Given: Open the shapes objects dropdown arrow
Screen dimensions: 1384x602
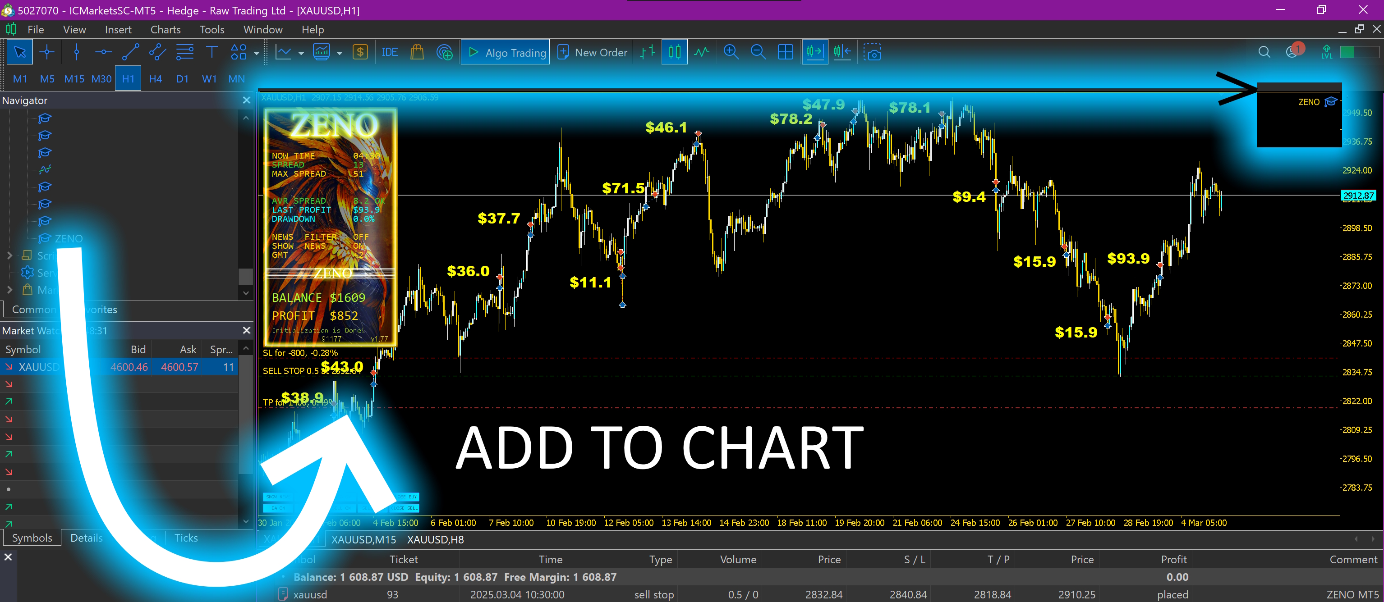Looking at the screenshot, I should pos(256,53).
